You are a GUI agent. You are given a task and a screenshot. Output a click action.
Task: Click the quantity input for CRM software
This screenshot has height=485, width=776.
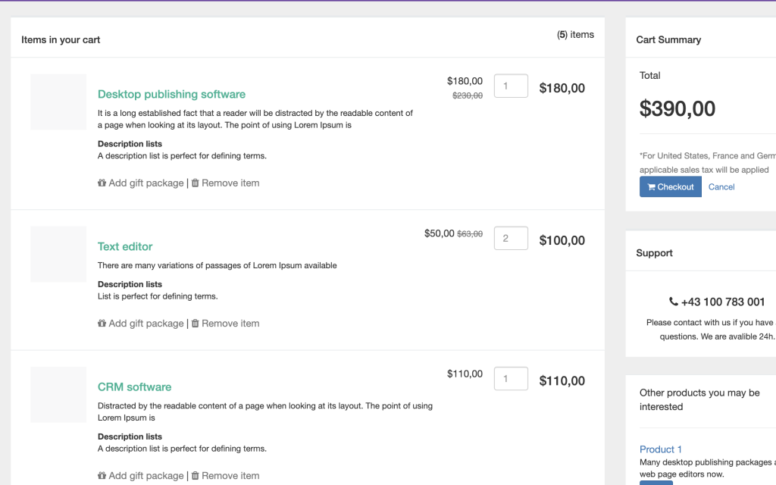[x=511, y=378]
